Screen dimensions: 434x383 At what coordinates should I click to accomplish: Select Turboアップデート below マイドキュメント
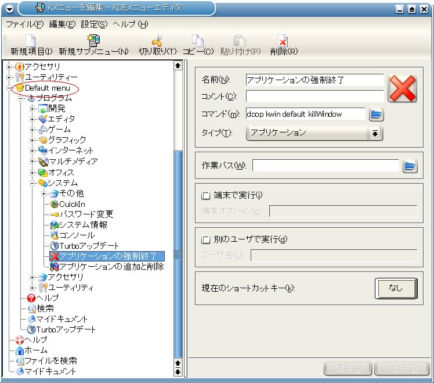(62, 330)
